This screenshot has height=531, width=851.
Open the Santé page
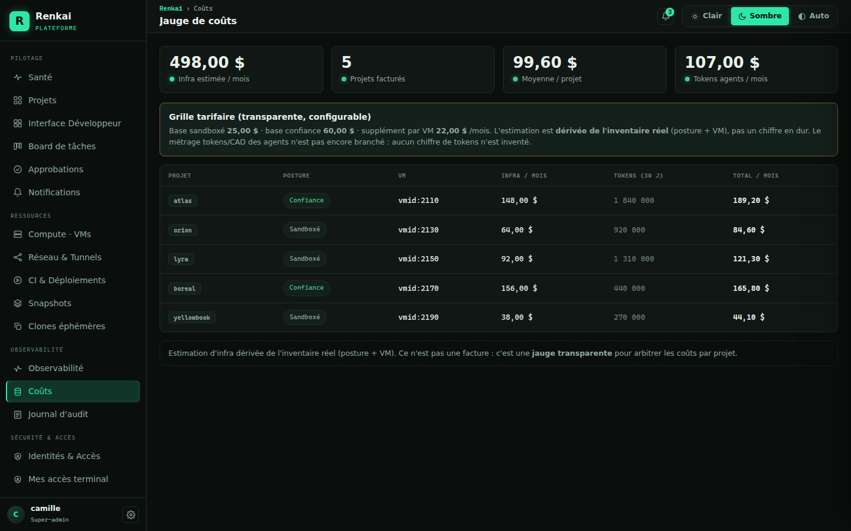click(73, 77)
